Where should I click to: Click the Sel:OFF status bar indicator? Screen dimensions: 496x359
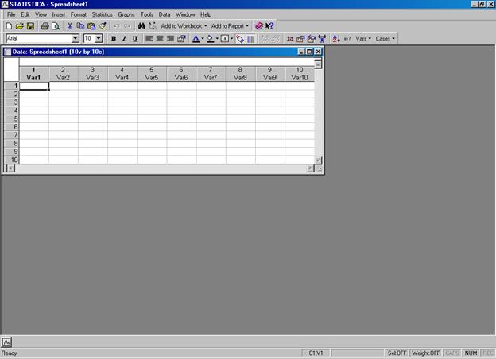click(397, 353)
